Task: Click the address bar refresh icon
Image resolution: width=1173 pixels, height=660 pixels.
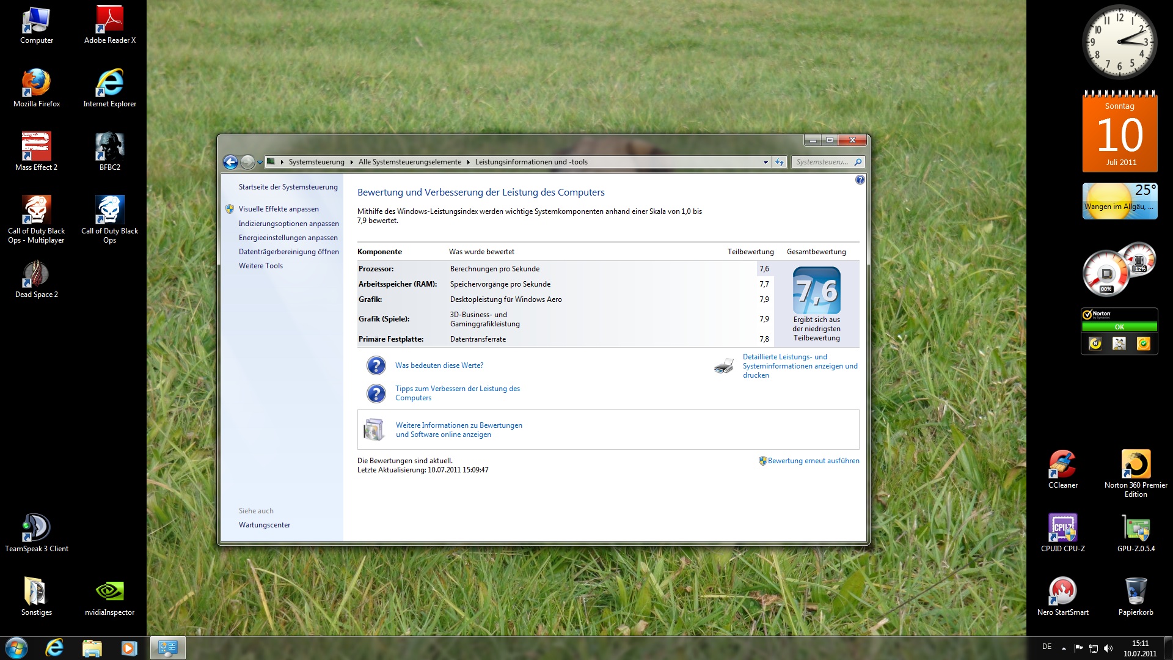Action: [780, 162]
